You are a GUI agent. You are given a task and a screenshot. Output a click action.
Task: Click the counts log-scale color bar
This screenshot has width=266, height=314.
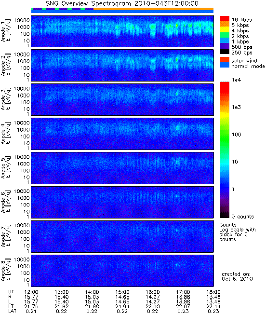click(x=225, y=150)
